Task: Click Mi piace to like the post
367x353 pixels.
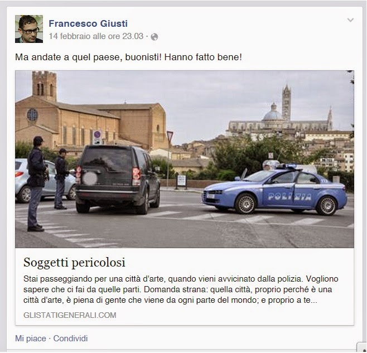Action: pyautogui.click(x=31, y=339)
